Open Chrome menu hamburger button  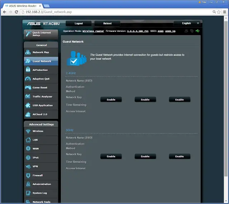coord(224,12)
